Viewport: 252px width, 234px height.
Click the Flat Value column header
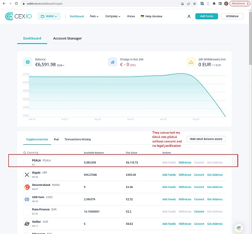pyautogui.click(x=131, y=153)
